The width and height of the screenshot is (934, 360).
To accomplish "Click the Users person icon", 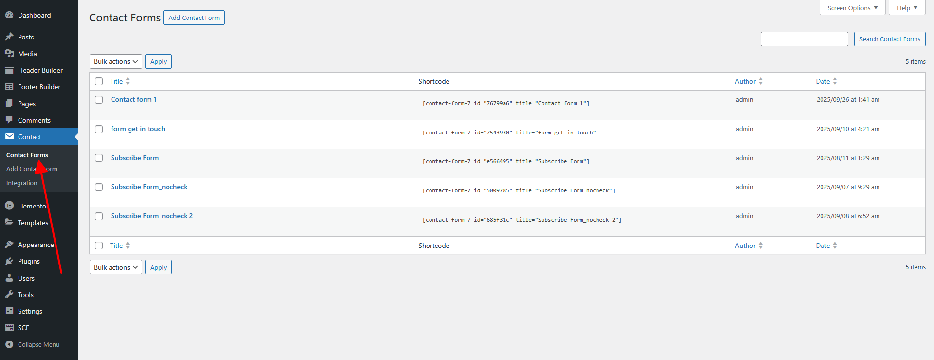I will coord(9,278).
